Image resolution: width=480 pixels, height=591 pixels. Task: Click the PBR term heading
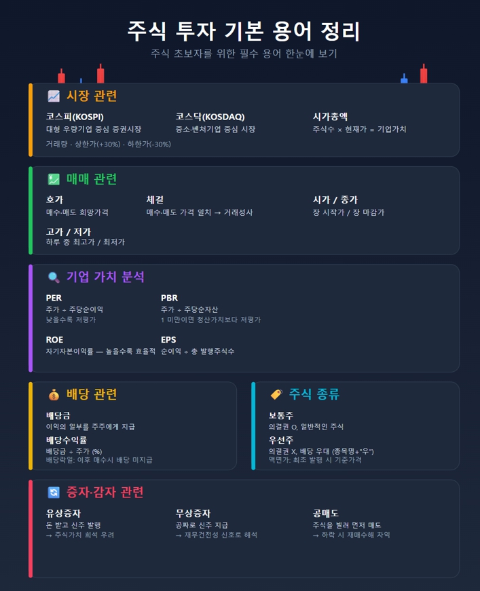click(169, 298)
